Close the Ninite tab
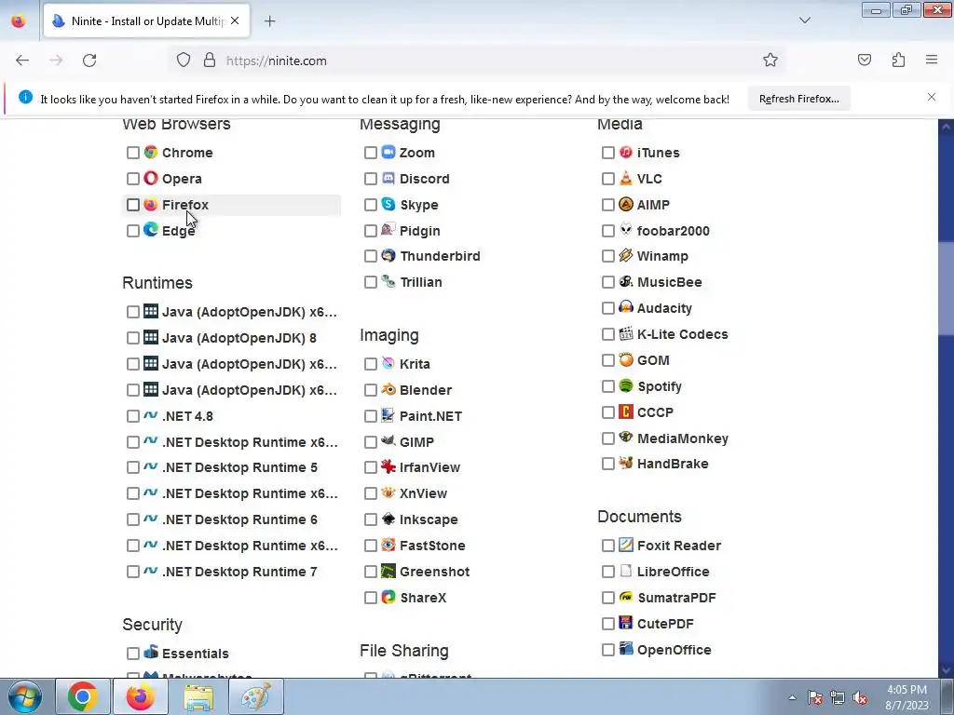This screenshot has height=715, width=954. point(235,20)
